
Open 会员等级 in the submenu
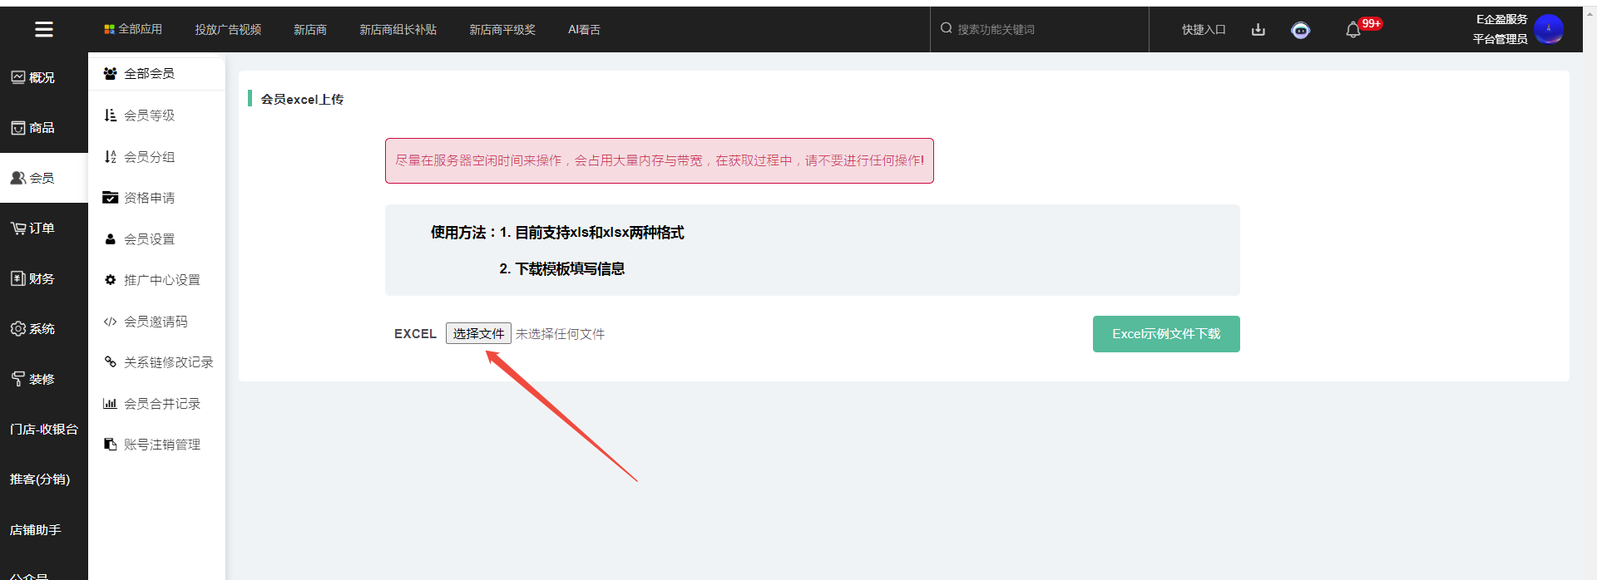click(149, 116)
